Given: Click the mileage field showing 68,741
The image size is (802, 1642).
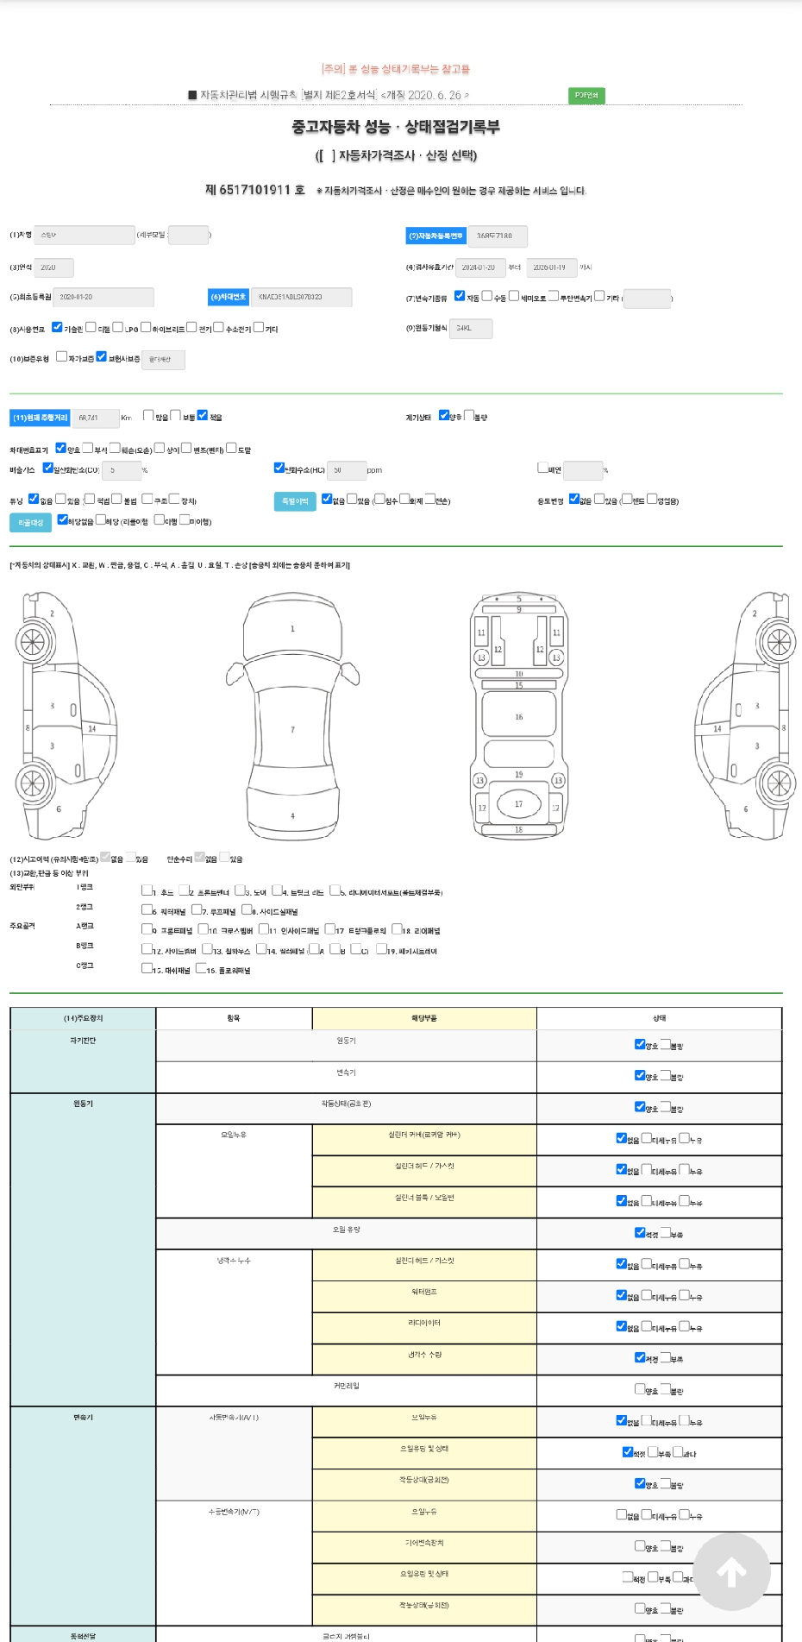Looking at the screenshot, I should (x=95, y=418).
